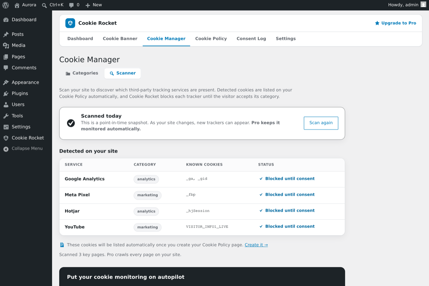Open the Aurora site home icon

coord(17,5)
